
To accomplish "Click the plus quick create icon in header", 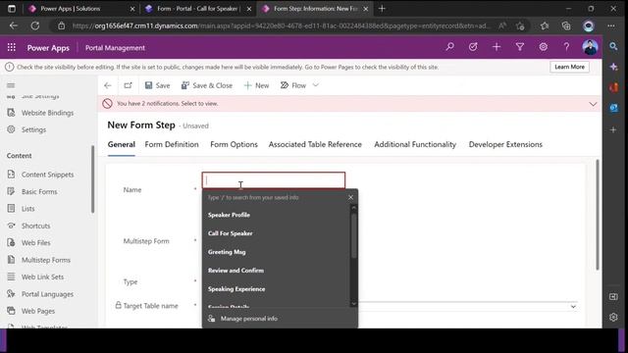I will tap(497, 47).
